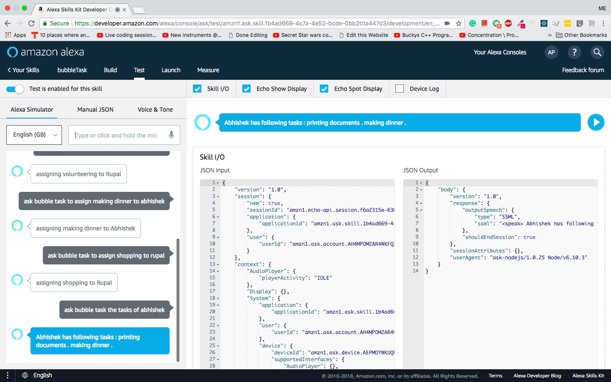This screenshot has width=611, height=382.
Task: Collapse "outputSpeech" fold arrow at output line 5
Action: pos(421,210)
